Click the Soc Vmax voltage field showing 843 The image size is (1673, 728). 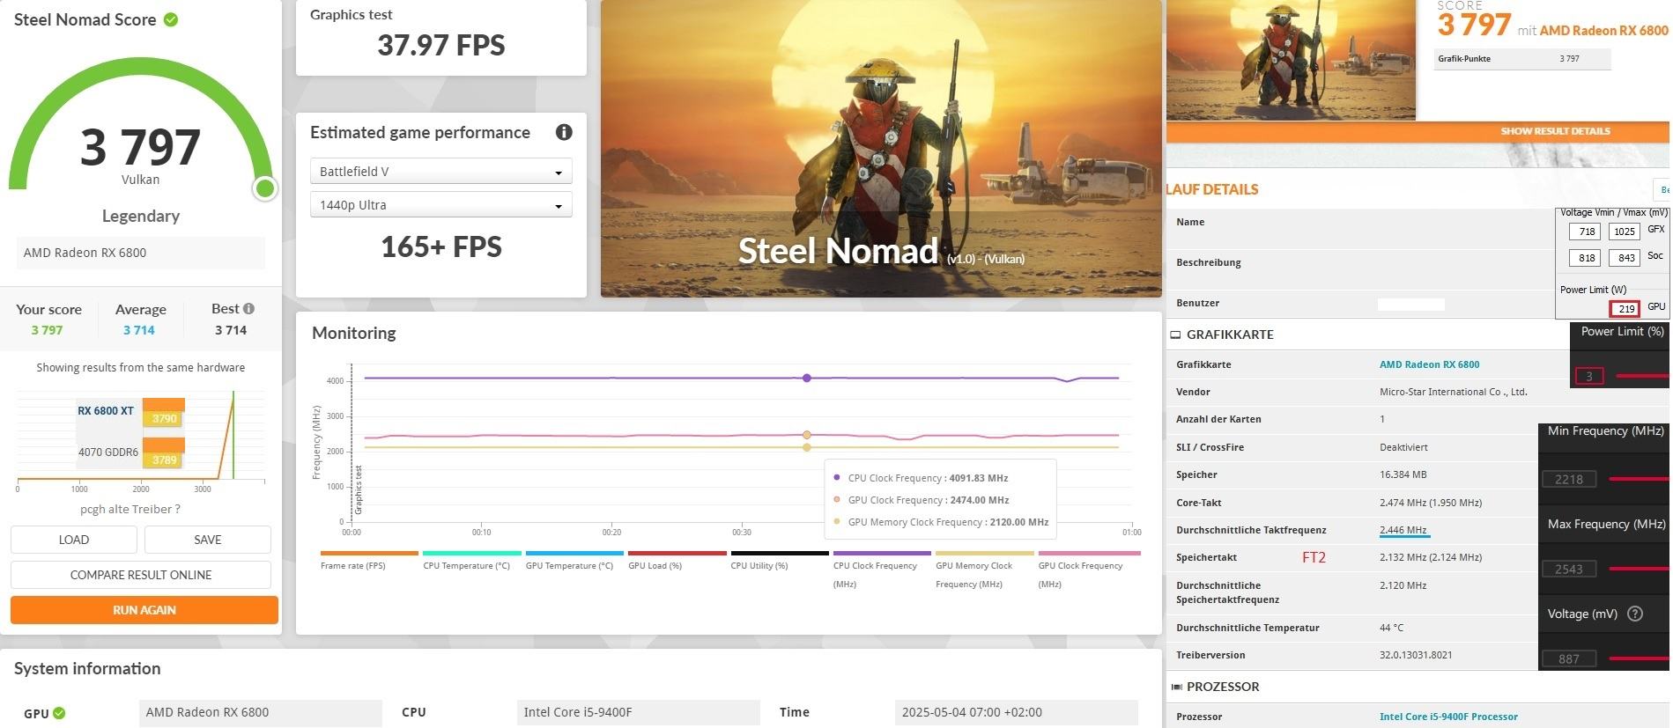(x=1624, y=258)
